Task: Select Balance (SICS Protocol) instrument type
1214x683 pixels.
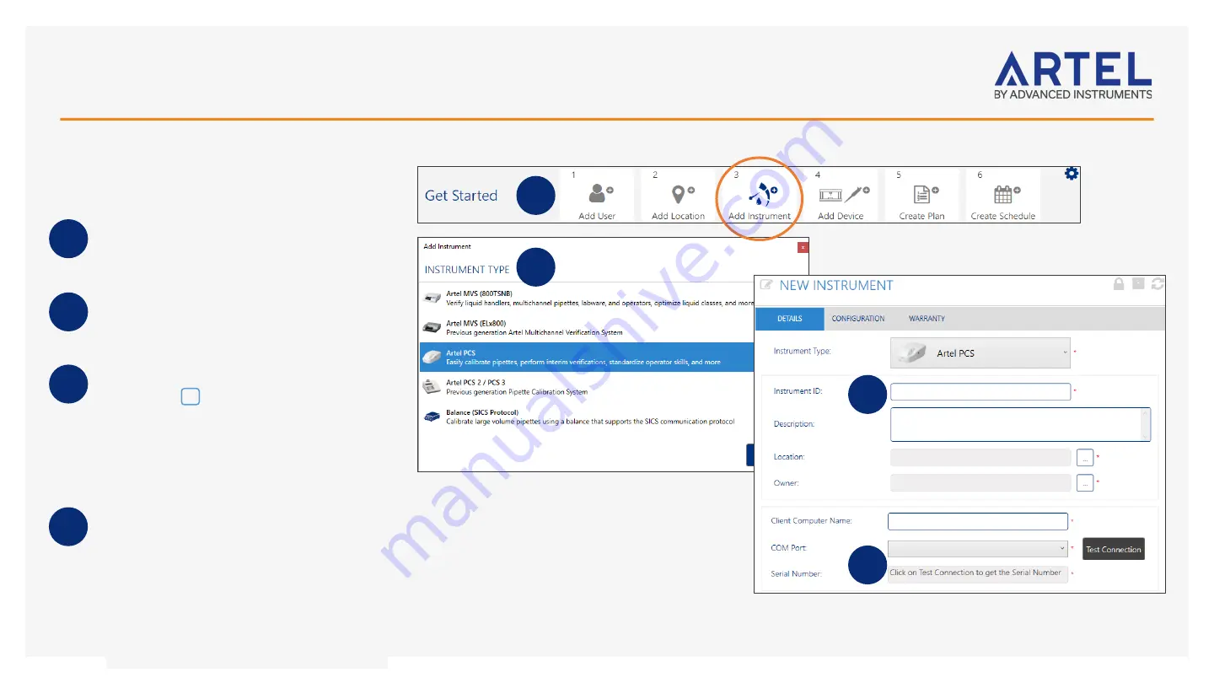Action: coord(588,417)
